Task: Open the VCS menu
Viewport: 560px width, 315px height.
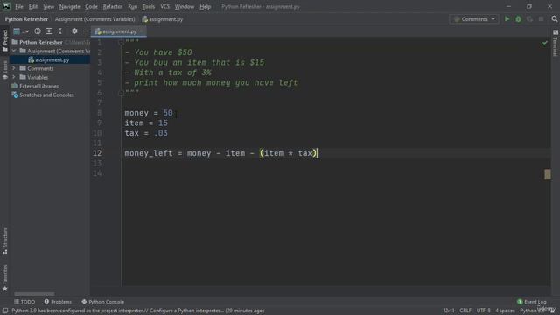Action: (x=165, y=6)
